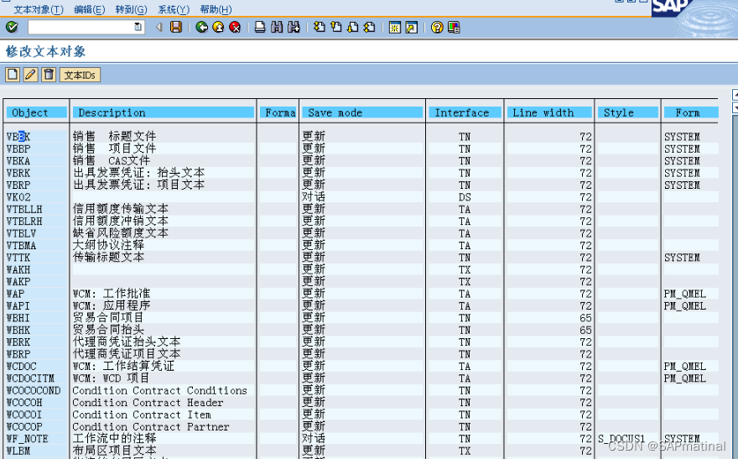Screen dimensions: 738x459
Task: Open Help with the question mark icon
Action: click(437, 28)
